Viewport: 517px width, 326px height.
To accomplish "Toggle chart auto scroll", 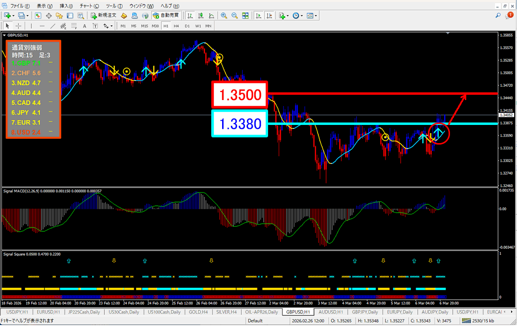I will point(258,15).
